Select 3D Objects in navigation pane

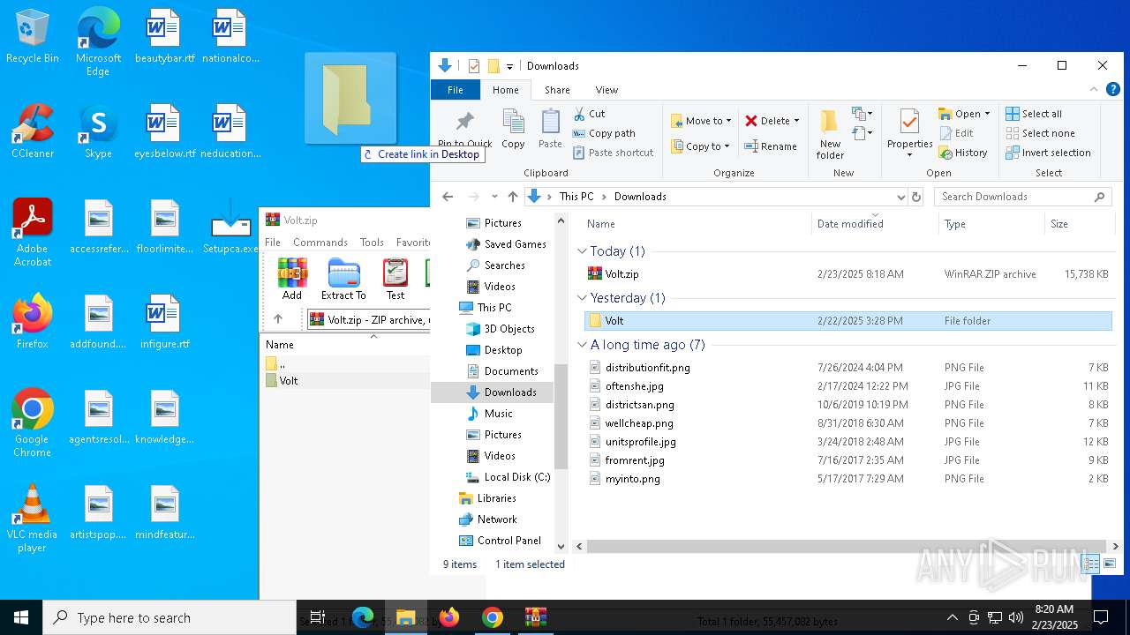tap(501, 329)
